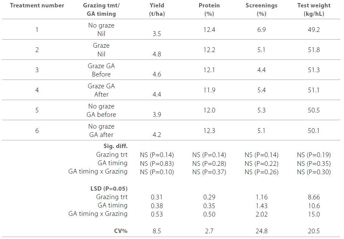The height and width of the screenshot is (239, 344).
Task: Click the CV% value 24.8
Action: [x=261, y=231]
